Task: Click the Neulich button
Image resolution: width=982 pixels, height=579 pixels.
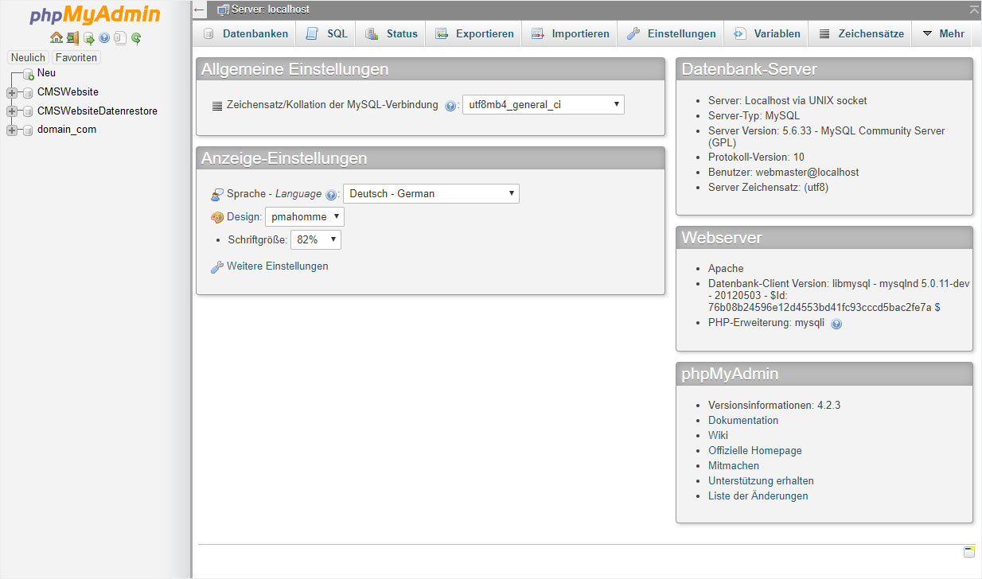Action: (28, 58)
